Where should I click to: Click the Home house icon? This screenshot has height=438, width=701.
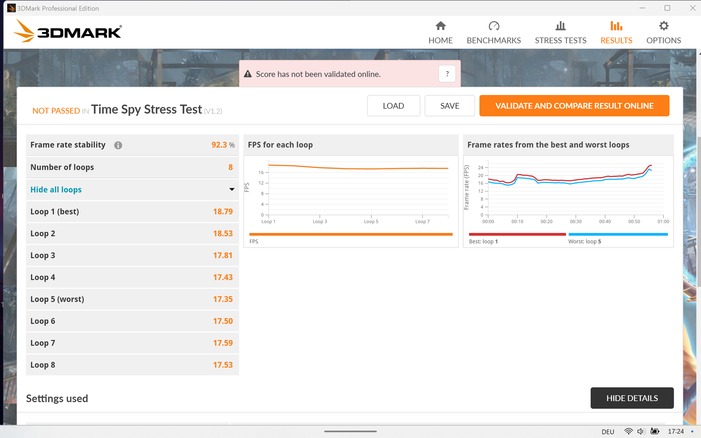[440, 26]
